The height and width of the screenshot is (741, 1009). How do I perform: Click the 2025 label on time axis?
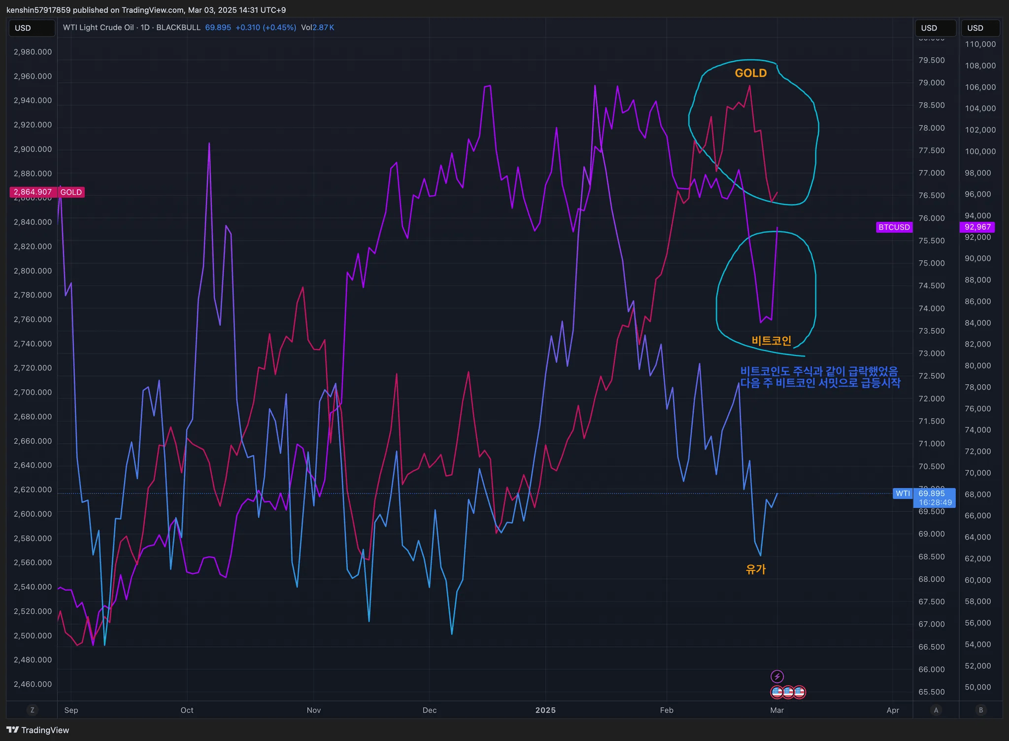click(545, 710)
